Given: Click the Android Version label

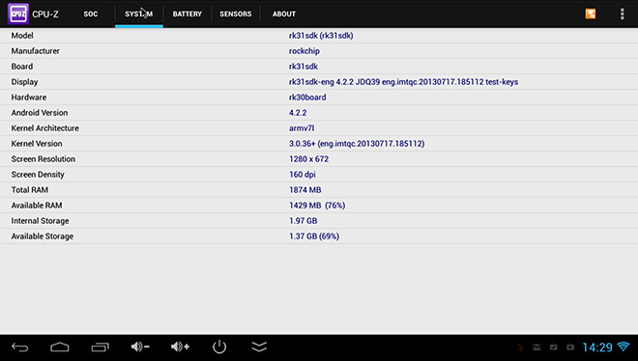Looking at the screenshot, I should coord(40,113).
